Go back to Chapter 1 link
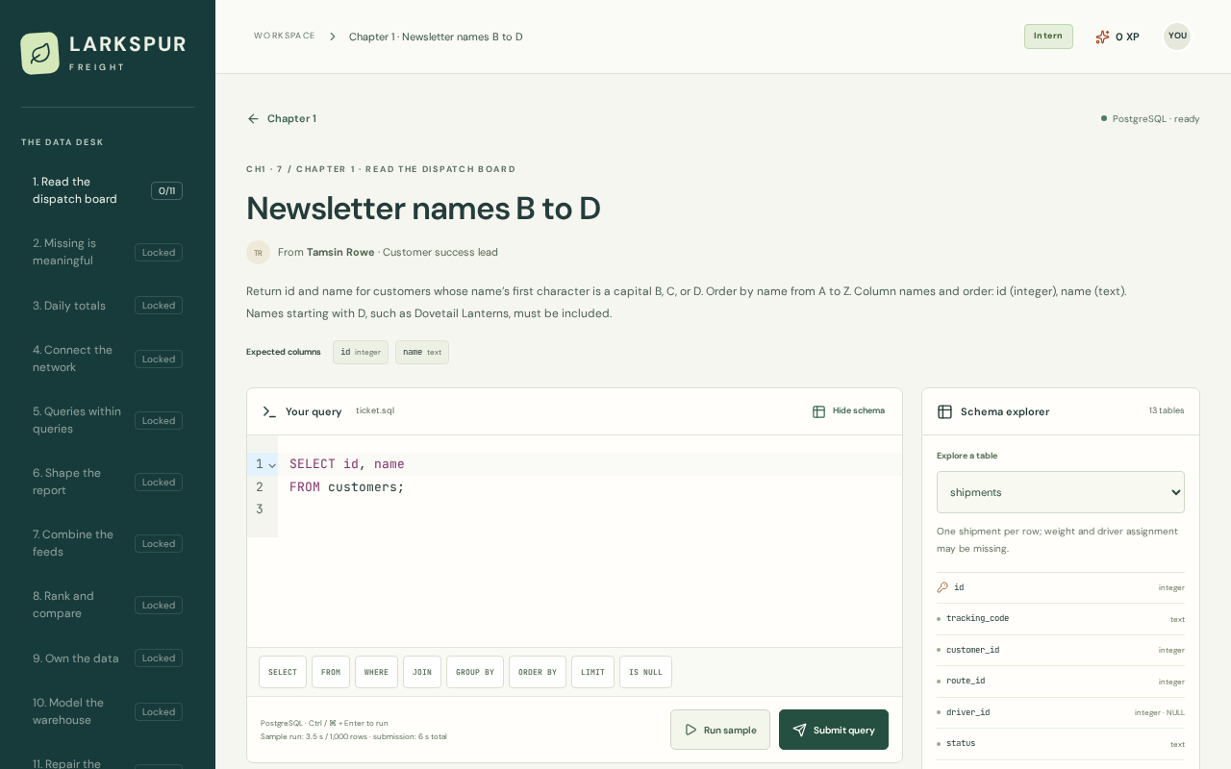The width and height of the screenshot is (1231, 769). pos(282,119)
